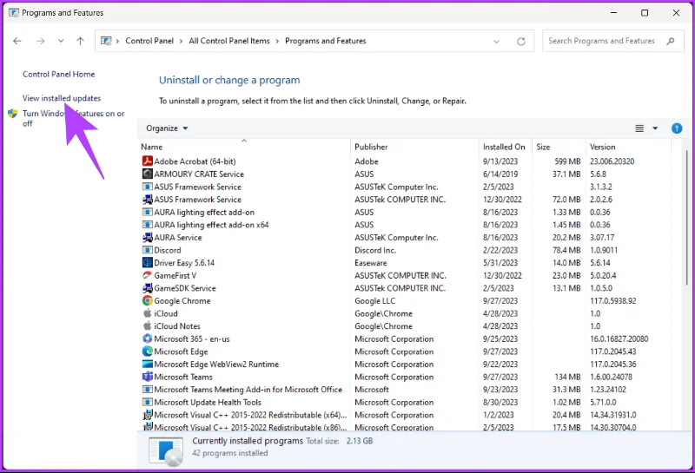Open the All Control Panel Items breadcrumb
The height and width of the screenshot is (473, 695).
click(x=229, y=41)
